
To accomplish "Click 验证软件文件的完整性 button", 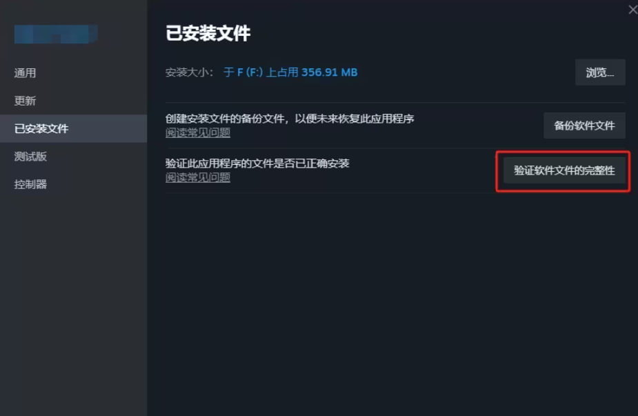I will (564, 170).
